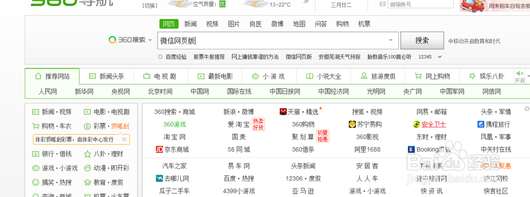530x197 pixels.
Task: Expand the search box suggestion dropdown arrow
Action: tap(391, 41)
